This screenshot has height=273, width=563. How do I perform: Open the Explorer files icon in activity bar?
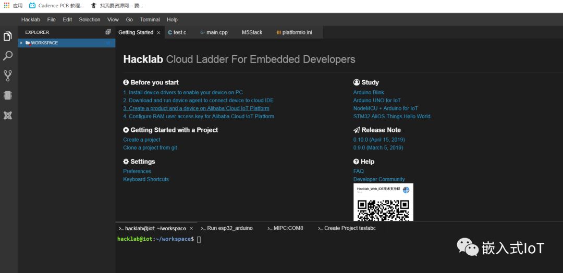[8, 36]
